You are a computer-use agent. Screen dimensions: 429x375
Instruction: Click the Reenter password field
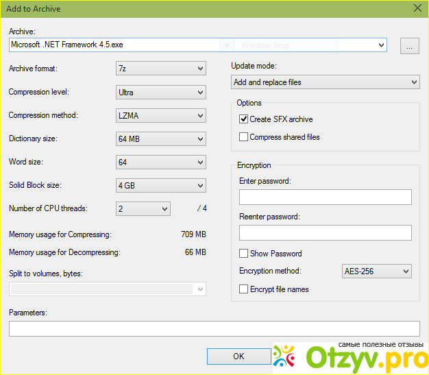[x=325, y=233]
